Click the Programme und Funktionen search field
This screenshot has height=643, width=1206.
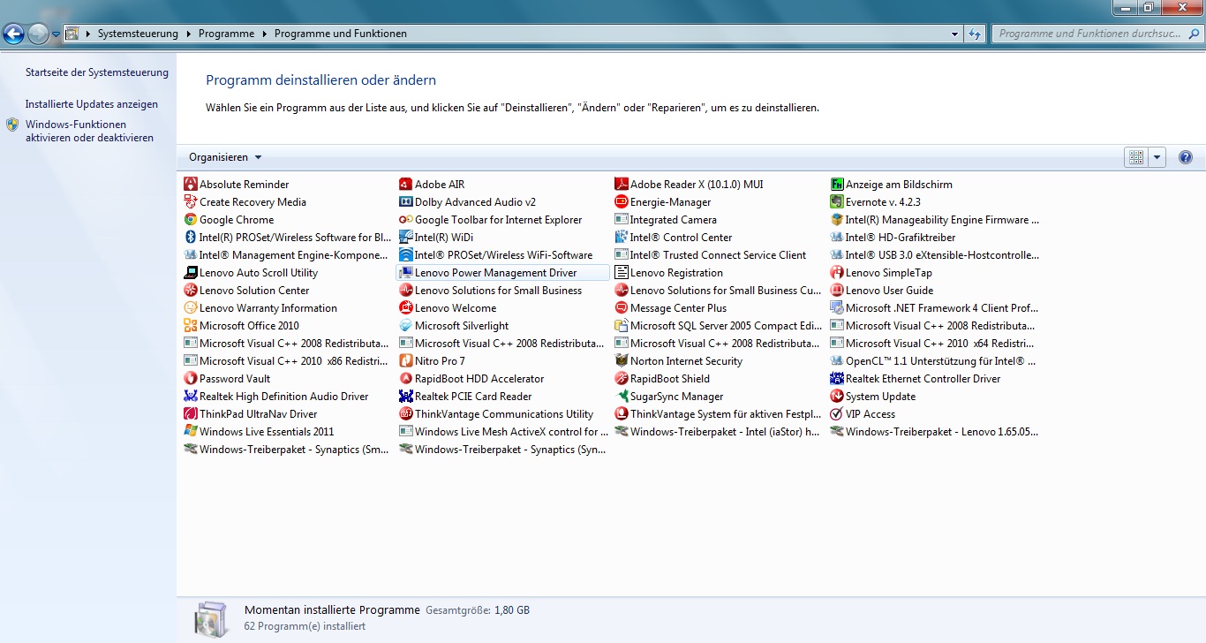pos(1096,34)
